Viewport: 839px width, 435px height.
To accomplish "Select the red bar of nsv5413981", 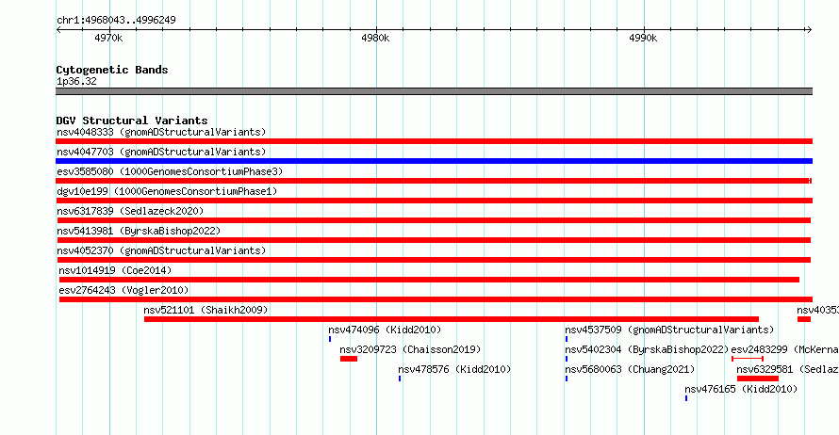I will pyautogui.click(x=434, y=240).
